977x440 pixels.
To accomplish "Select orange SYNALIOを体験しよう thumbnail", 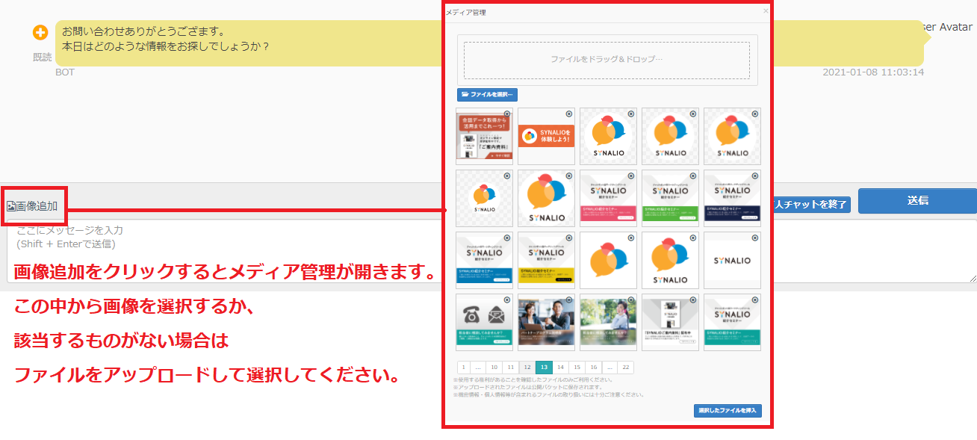I will point(546,137).
